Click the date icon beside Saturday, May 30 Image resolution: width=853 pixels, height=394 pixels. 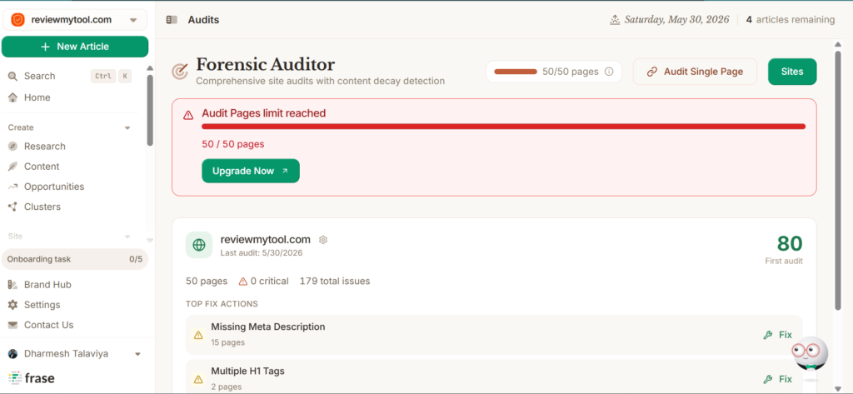pyautogui.click(x=615, y=20)
